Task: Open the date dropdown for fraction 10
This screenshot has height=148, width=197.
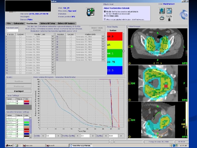Action: coord(53,60)
